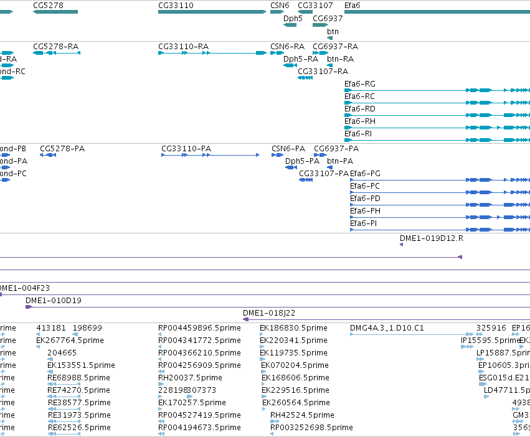
Task: Select protein Dph5-PA
Action: 291,167
